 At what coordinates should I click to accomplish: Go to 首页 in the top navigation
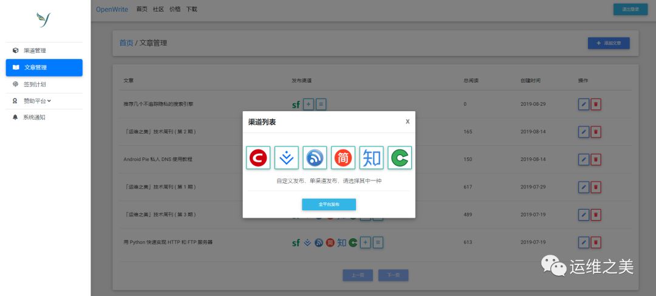click(x=142, y=9)
